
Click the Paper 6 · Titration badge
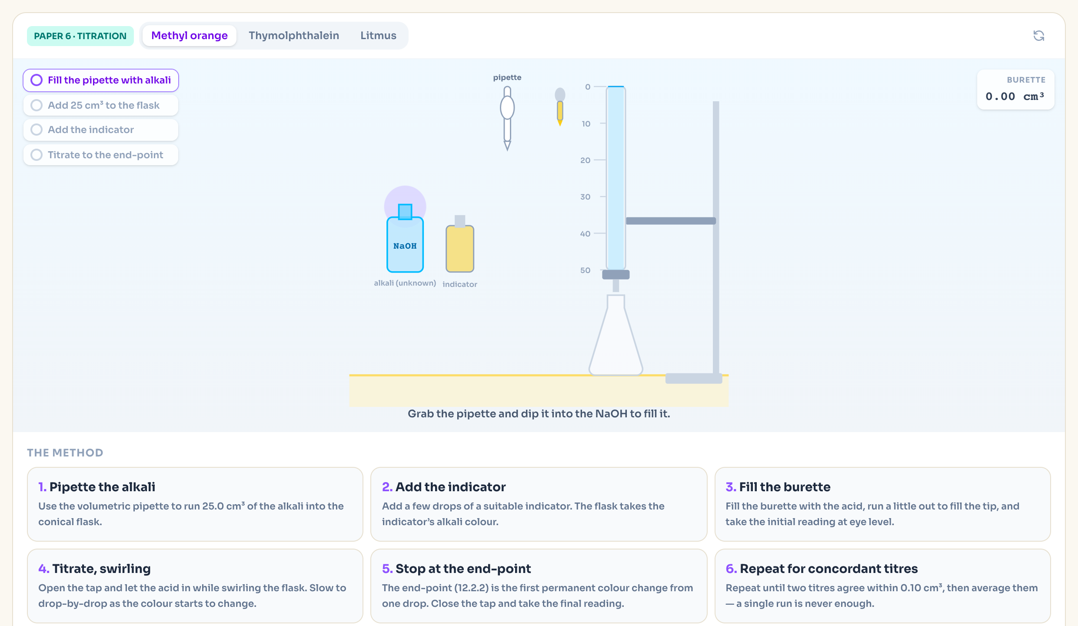(x=80, y=36)
